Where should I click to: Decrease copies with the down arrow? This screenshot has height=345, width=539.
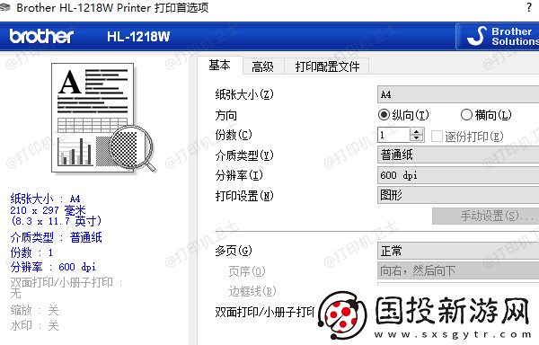click(417, 138)
